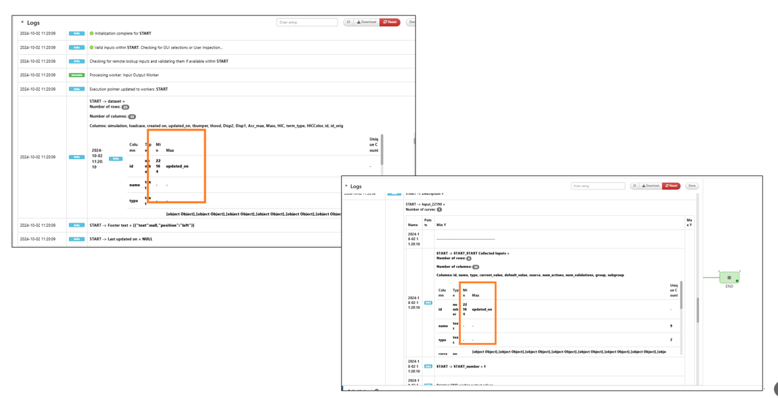Click the green check icon beside Initialization complete
Screen dimensions: 778x398
click(92, 33)
